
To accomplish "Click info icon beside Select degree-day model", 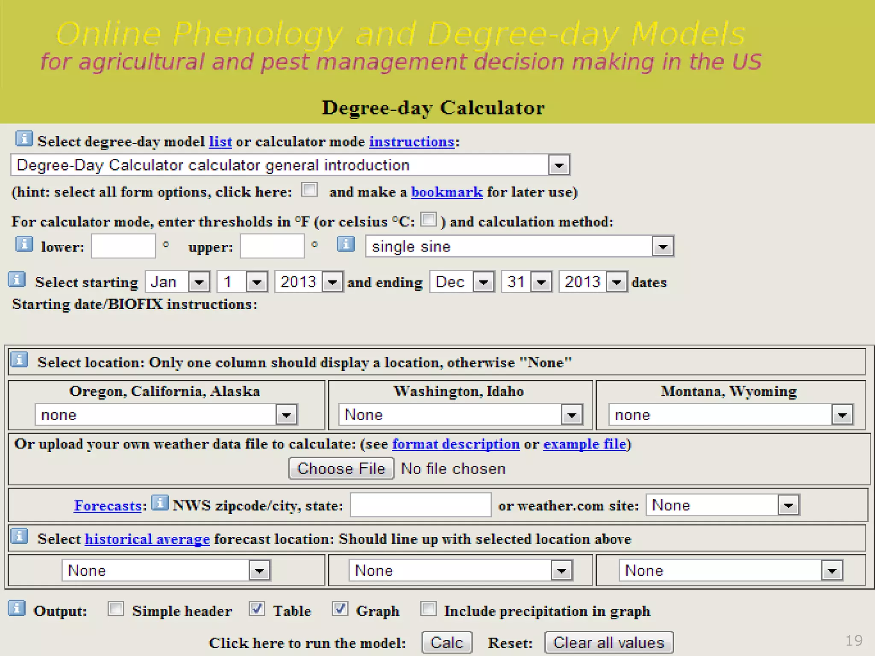I will click(24, 139).
